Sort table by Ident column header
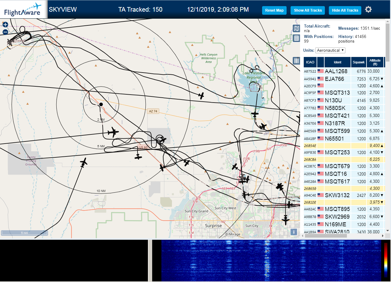391x282 pixels. [338, 62]
